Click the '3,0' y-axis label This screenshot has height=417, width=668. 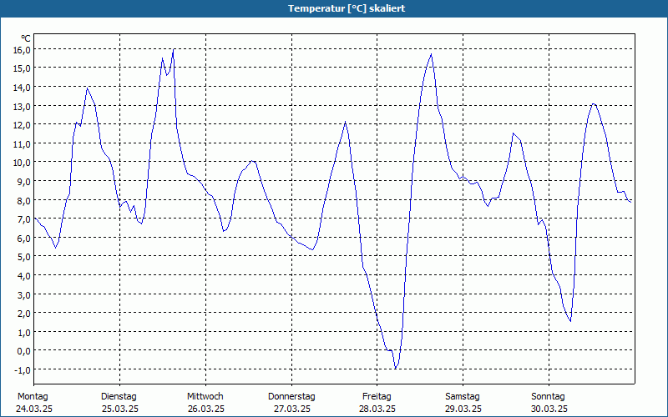pyautogui.click(x=24, y=294)
